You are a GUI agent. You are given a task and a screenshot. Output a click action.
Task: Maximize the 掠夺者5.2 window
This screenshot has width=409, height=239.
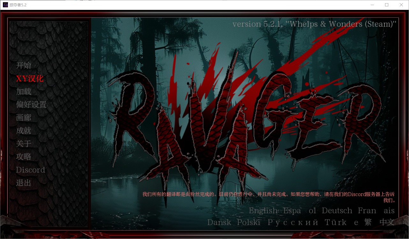387,5
